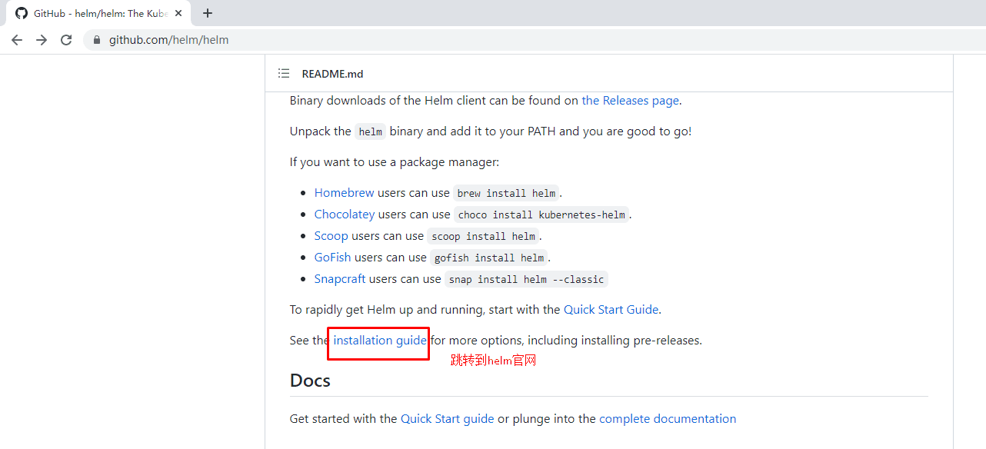
Task: Open the GoFish link
Action: pyautogui.click(x=332, y=258)
